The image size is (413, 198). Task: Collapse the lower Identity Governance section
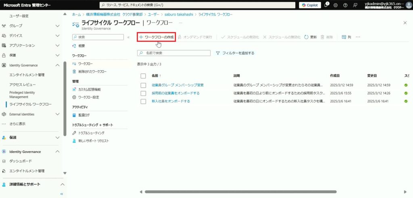57,152
